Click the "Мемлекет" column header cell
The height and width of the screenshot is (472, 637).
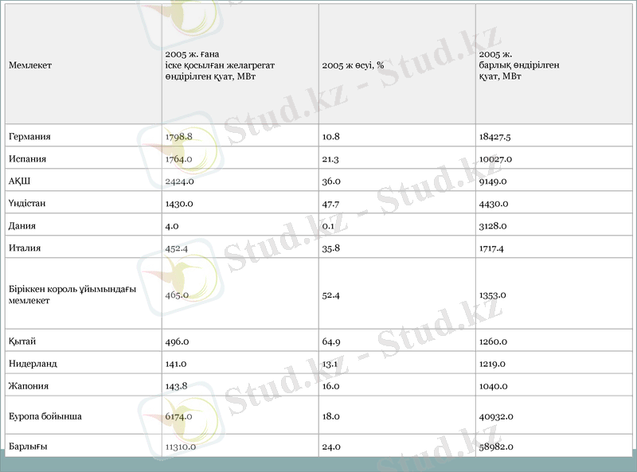click(30, 65)
